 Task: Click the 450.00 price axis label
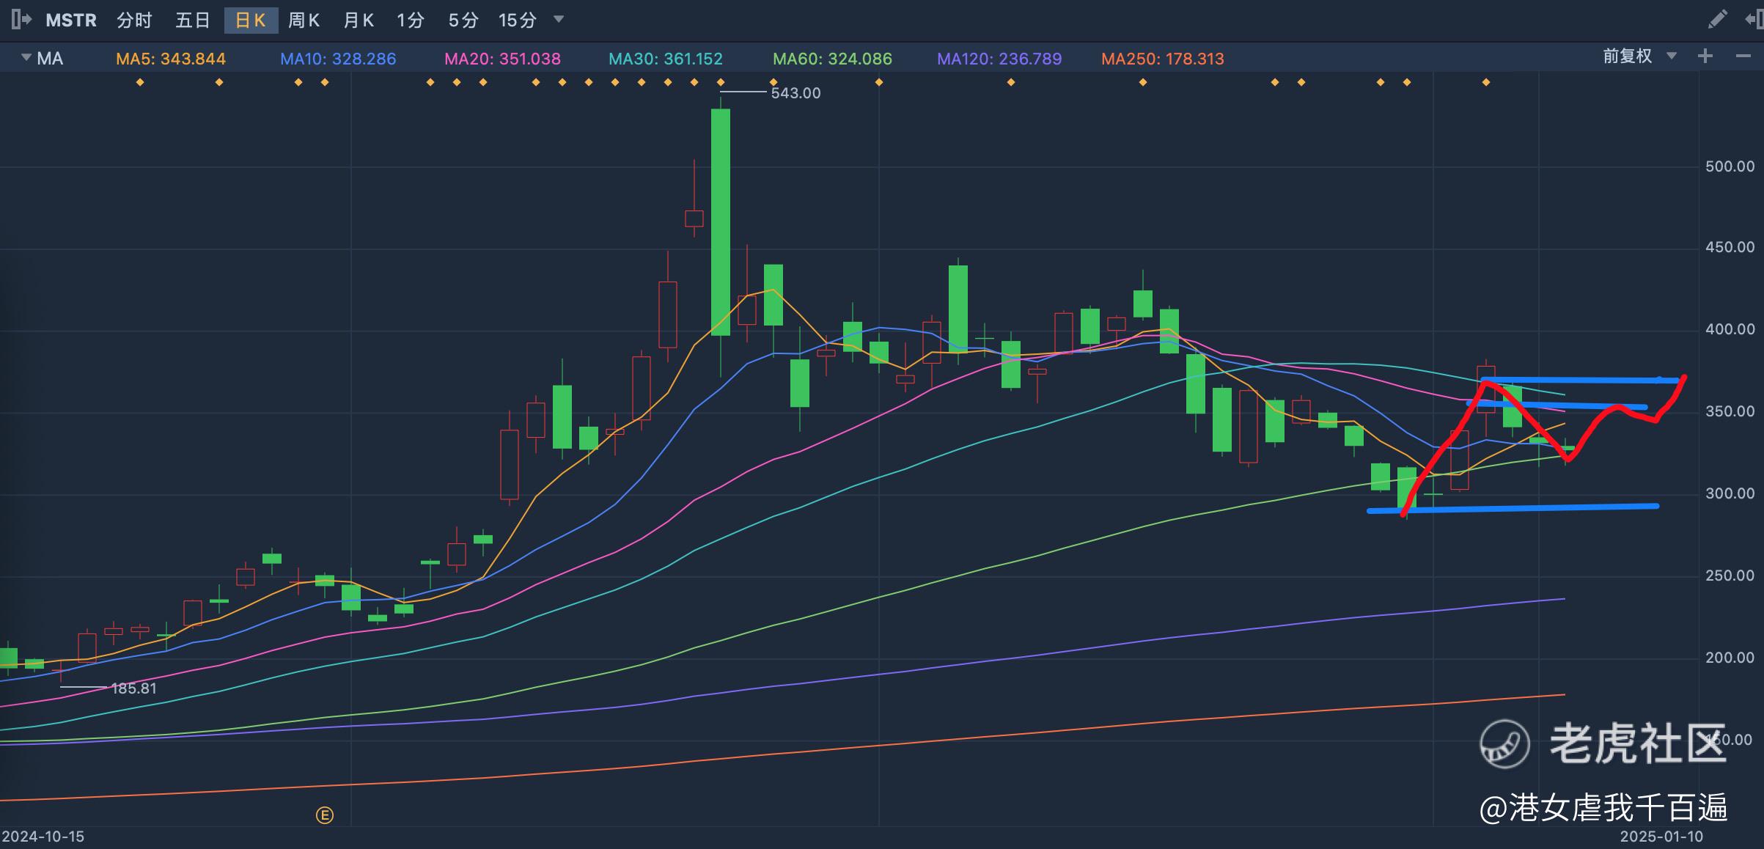(1730, 247)
